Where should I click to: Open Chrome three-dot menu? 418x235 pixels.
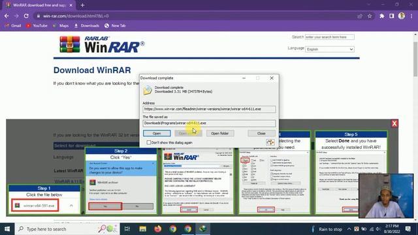(412, 16)
